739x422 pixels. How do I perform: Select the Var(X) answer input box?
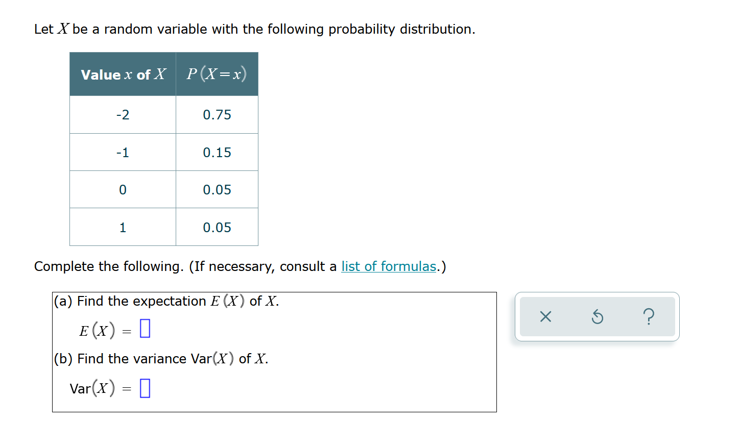tap(145, 388)
